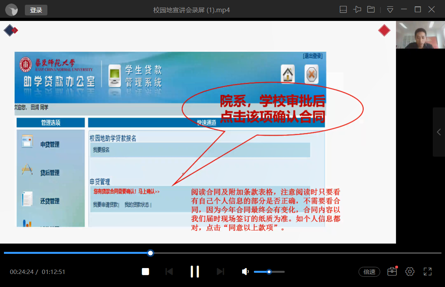Viewport: 445px width, 287px height.
Task: Toggle fullscreen mode
Action: (428, 272)
